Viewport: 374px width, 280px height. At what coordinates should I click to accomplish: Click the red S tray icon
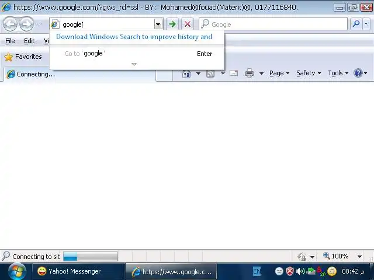tap(321, 271)
